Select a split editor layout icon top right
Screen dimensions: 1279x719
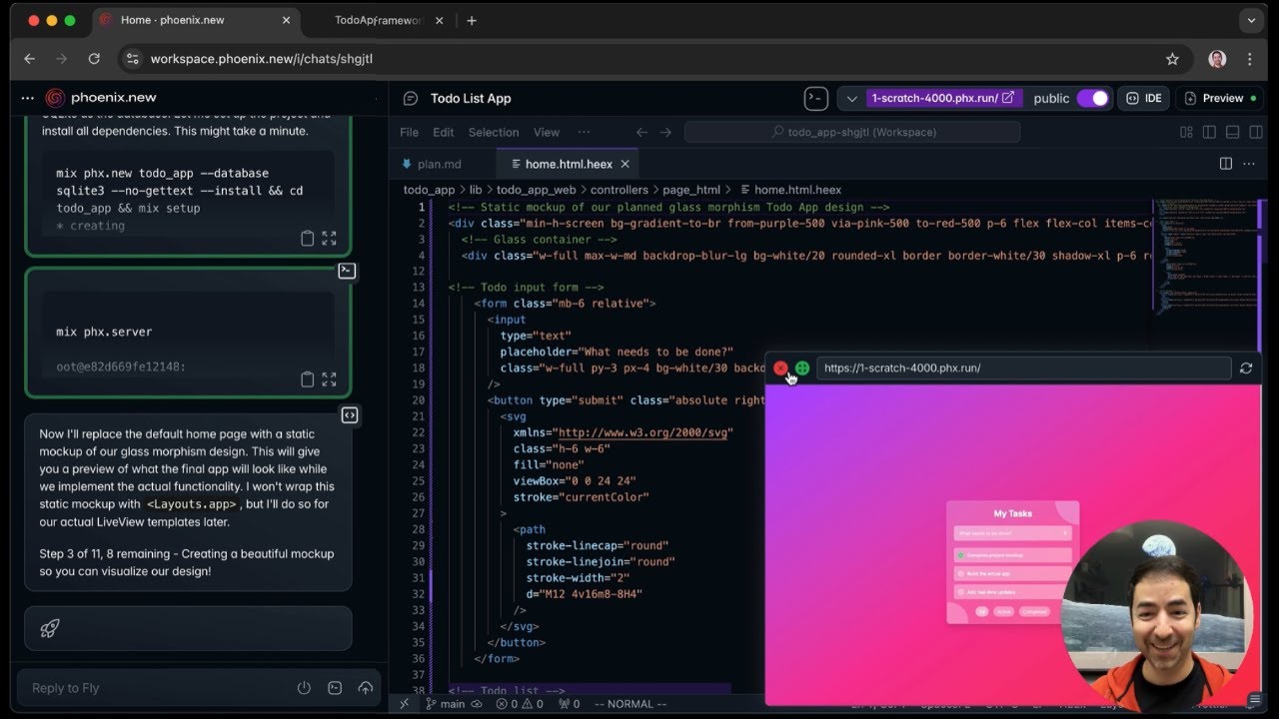tap(1210, 131)
